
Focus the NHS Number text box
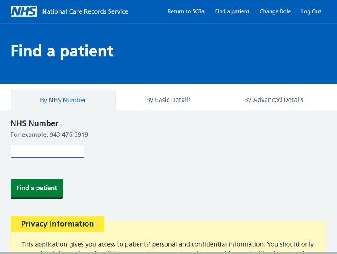47,151
